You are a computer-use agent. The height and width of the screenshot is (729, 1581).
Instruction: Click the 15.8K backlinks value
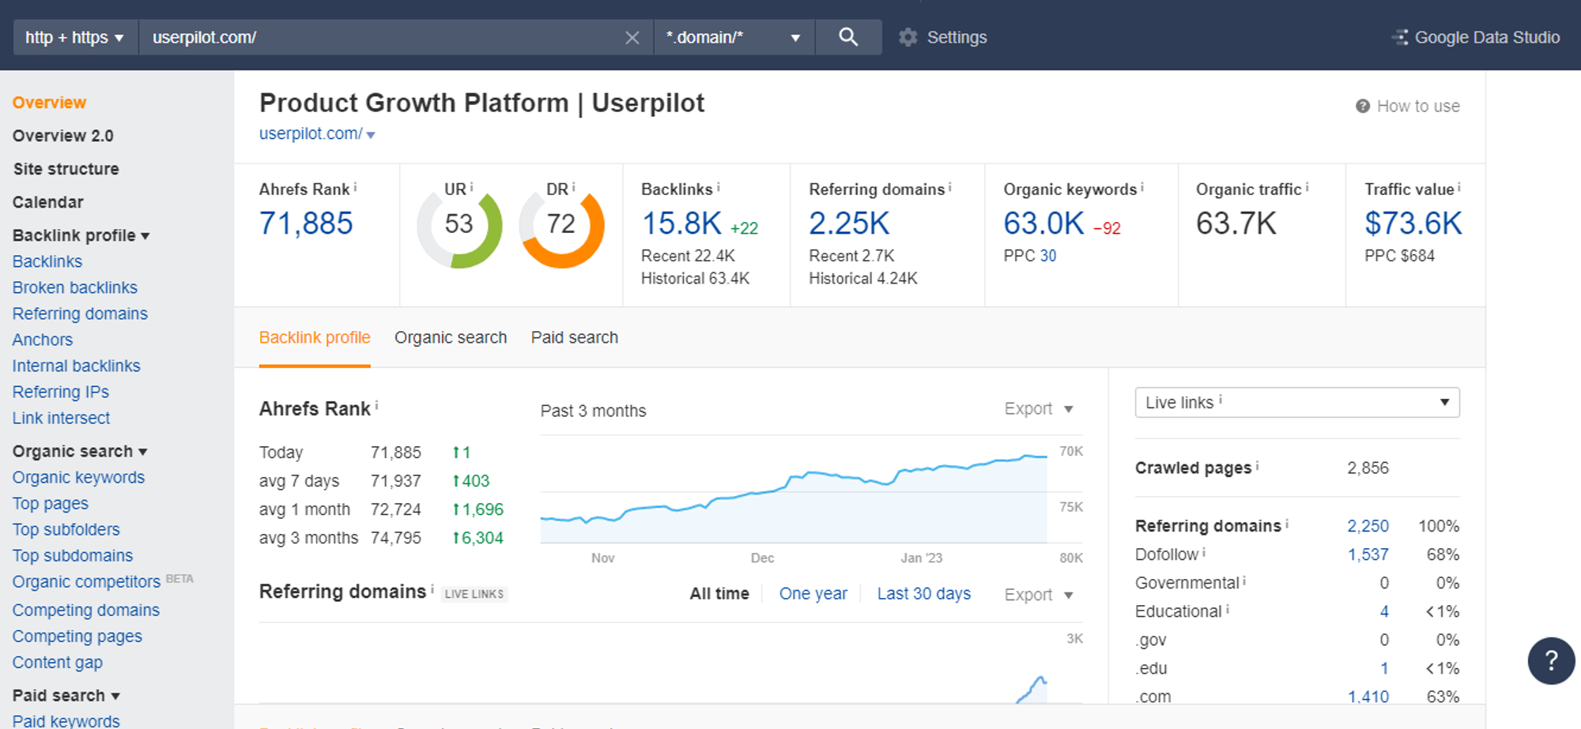[x=681, y=224]
